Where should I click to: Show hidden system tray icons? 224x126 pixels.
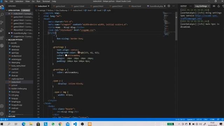[x=179, y=124]
